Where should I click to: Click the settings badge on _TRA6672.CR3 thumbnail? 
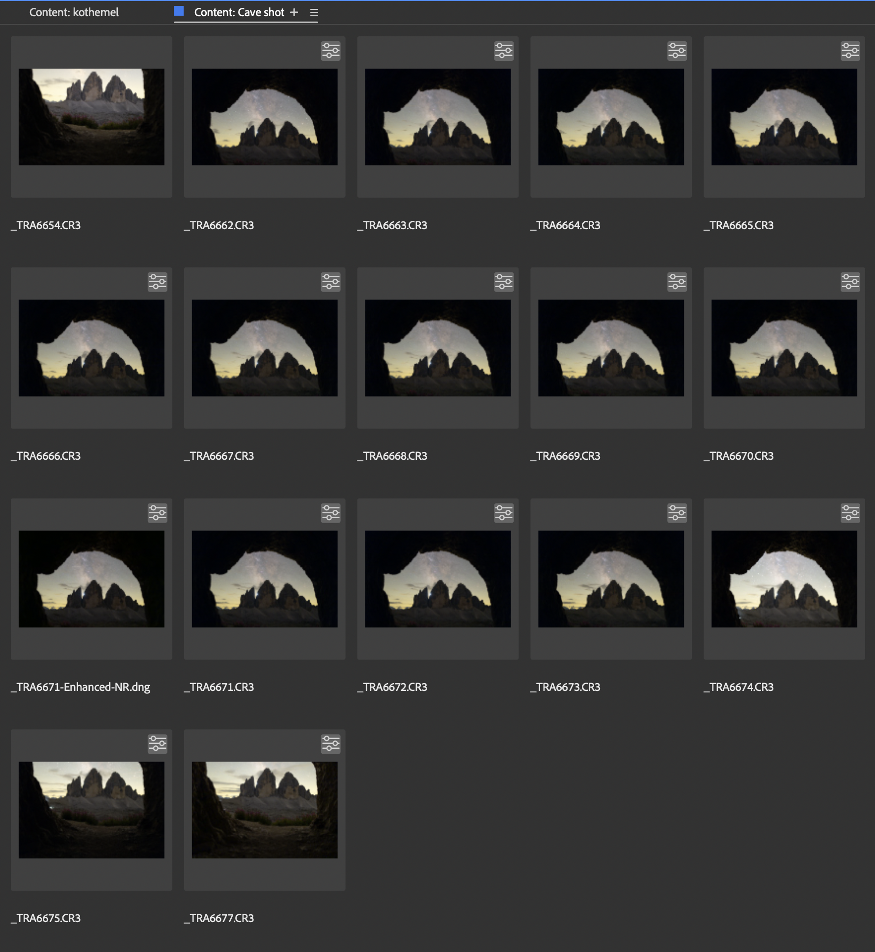click(x=504, y=513)
